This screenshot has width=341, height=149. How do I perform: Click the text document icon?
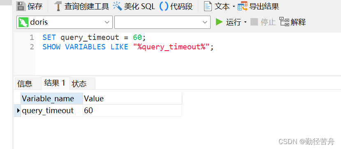tap(208, 6)
